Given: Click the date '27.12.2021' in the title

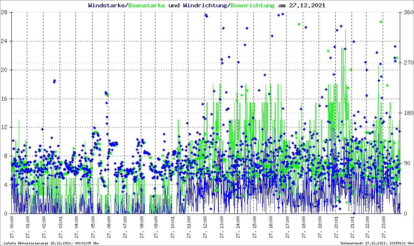Looking at the screenshot, I should (307, 6).
